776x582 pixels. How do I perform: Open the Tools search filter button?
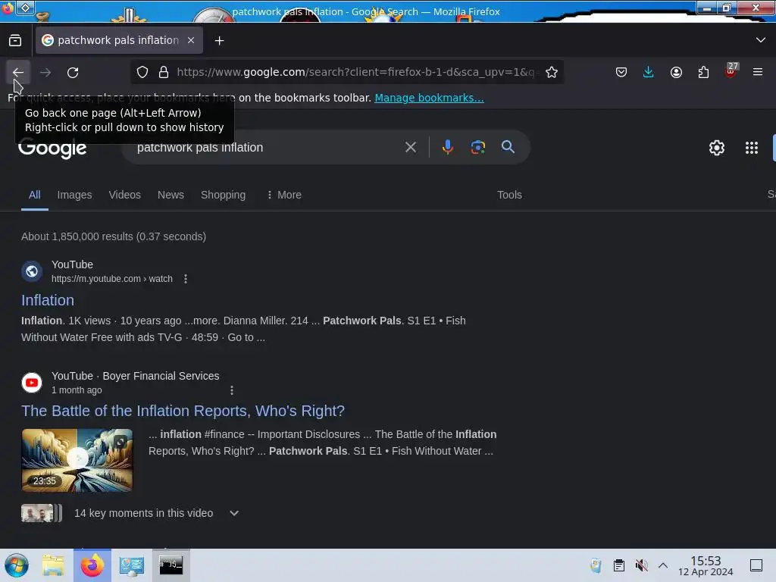pos(509,195)
